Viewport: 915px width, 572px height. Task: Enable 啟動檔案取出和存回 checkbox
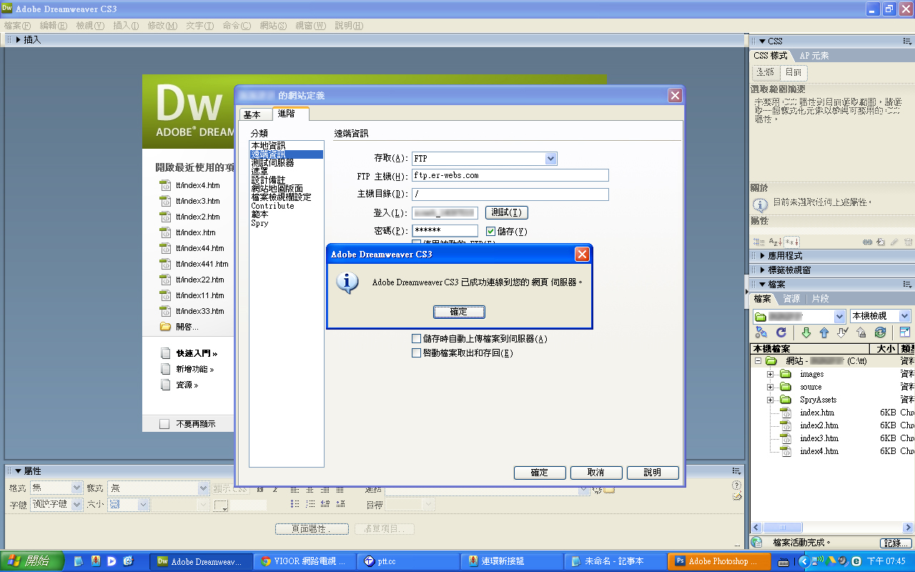(x=417, y=353)
